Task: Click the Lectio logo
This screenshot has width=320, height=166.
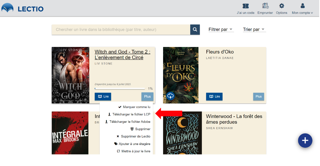Action: [x=22, y=9]
